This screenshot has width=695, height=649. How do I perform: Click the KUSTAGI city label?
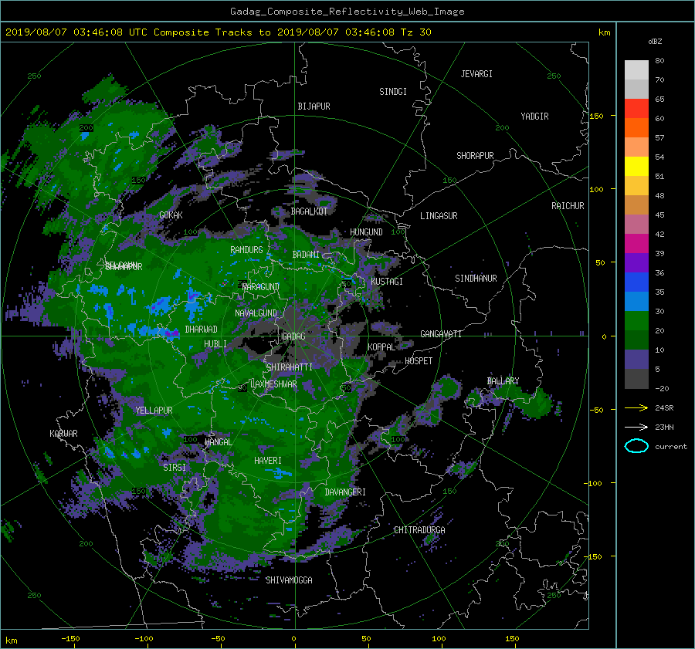tap(387, 282)
